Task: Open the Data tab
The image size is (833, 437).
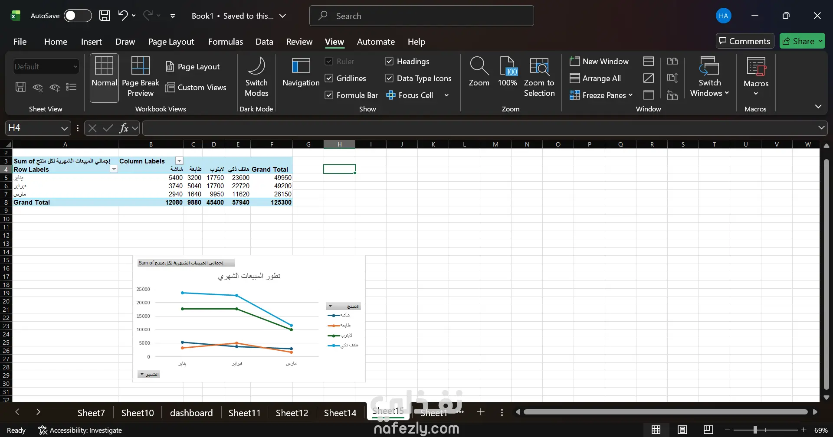Action: 264,42
